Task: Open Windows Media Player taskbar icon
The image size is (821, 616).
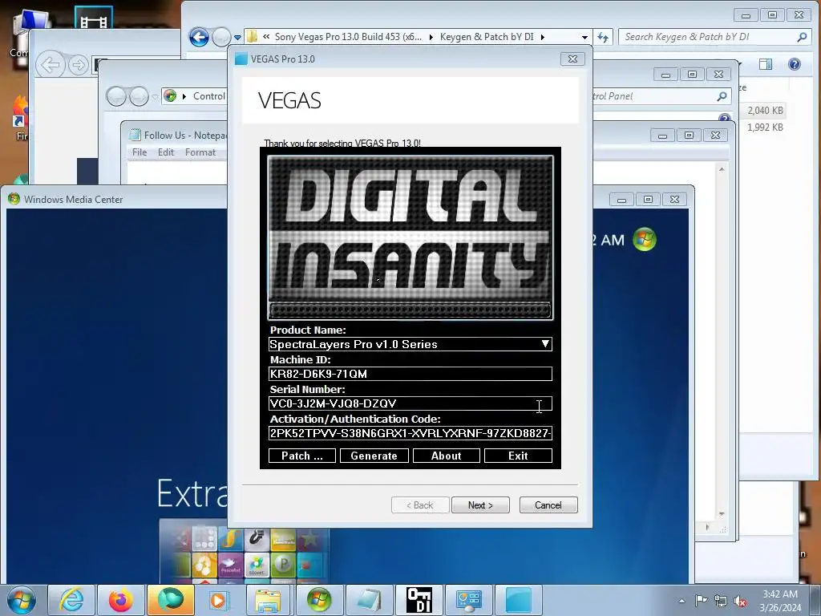Action: pos(218,600)
